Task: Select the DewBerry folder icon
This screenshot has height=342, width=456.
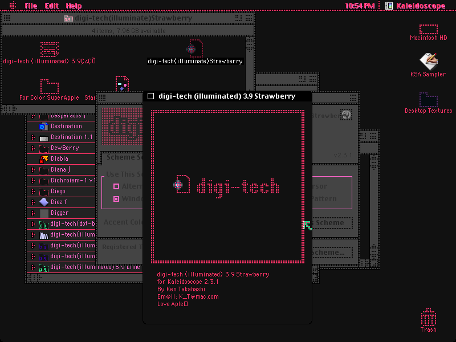Action: tap(44, 148)
